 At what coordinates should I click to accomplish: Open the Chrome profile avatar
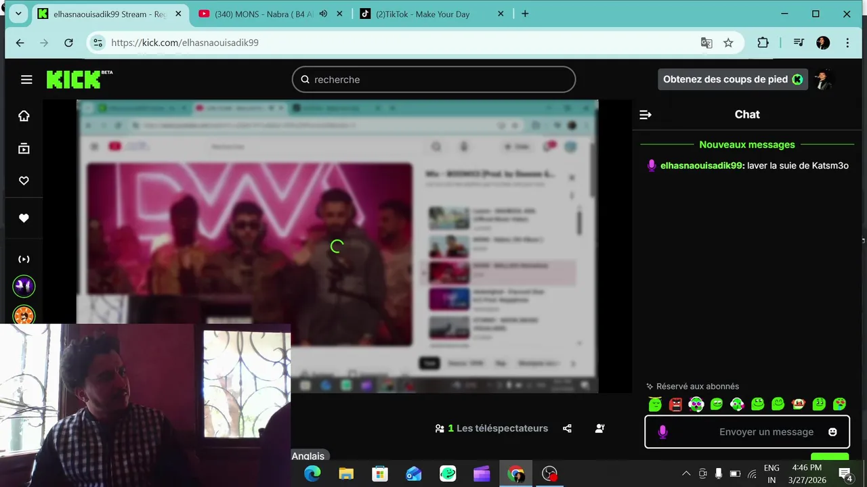click(x=823, y=43)
